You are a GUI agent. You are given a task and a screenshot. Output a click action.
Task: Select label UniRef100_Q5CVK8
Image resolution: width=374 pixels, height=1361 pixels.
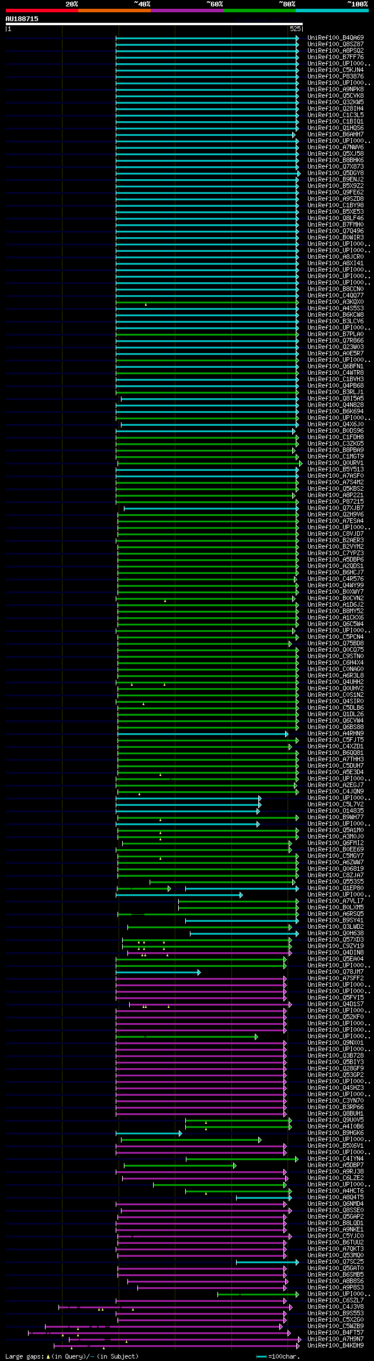pos(335,96)
